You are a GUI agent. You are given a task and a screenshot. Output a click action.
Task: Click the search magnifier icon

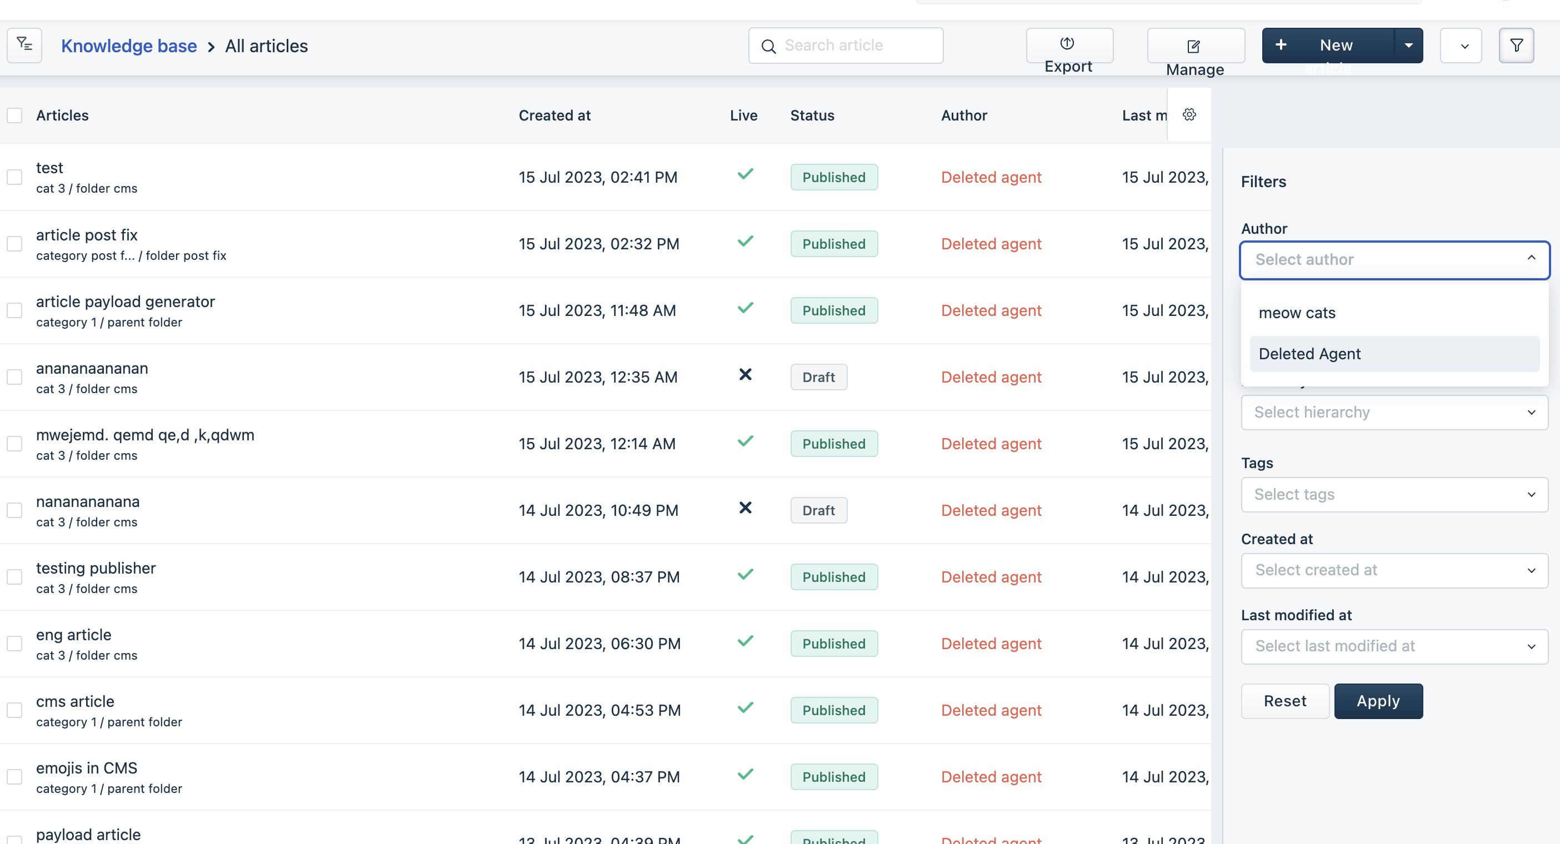pyautogui.click(x=768, y=46)
